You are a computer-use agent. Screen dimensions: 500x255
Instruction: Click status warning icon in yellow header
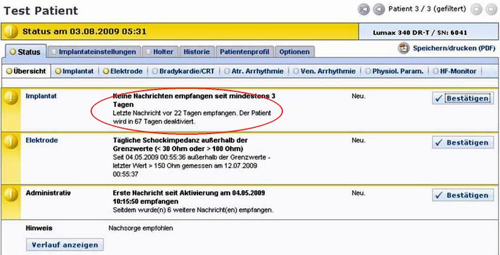11,31
